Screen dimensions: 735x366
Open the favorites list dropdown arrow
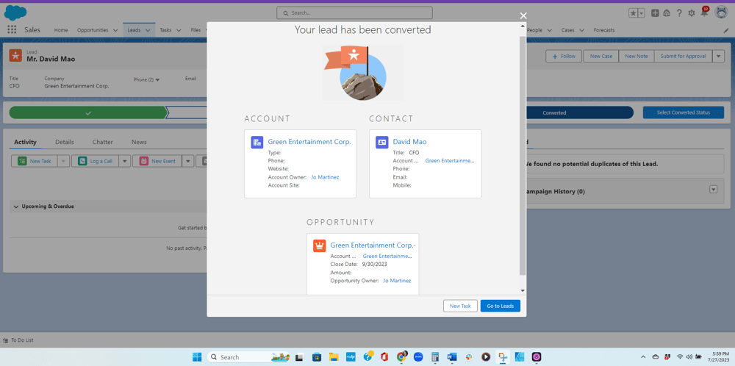click(641, 13)
